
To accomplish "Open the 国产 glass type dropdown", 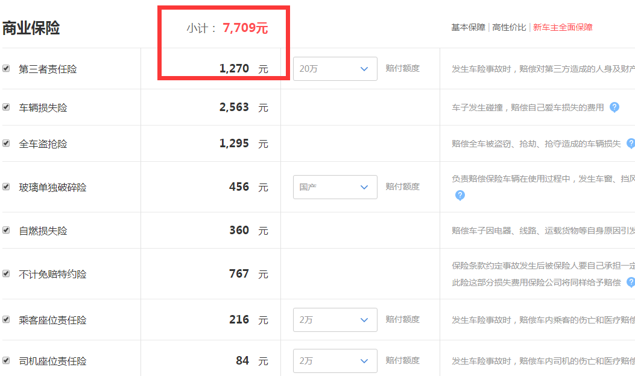I will click(x=335, y=187).
